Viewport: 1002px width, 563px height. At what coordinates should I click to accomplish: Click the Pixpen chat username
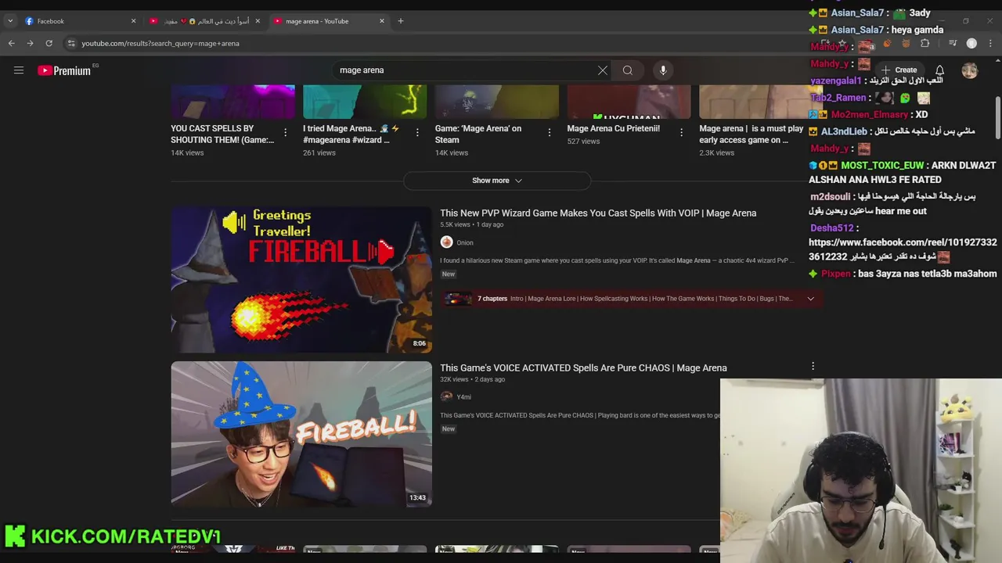click(x=836, y=274)
